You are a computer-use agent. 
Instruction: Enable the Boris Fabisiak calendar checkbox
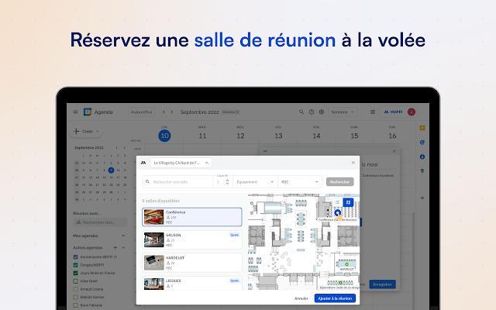76,305
